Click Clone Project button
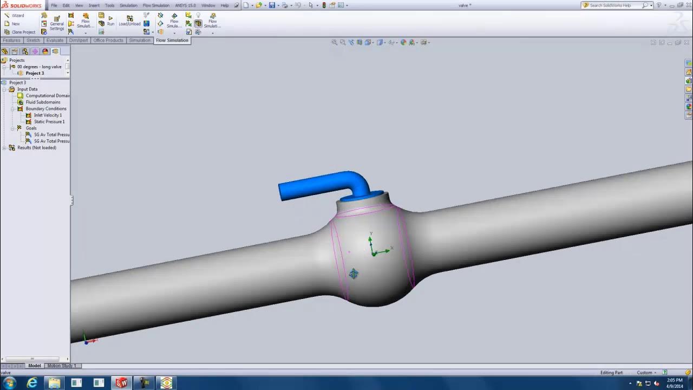The height and width of the screenshot is (390, 693). click(x=19, y=32)
